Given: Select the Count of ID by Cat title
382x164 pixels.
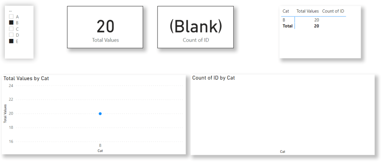Looking at the screenshot, I should [213, 78].
